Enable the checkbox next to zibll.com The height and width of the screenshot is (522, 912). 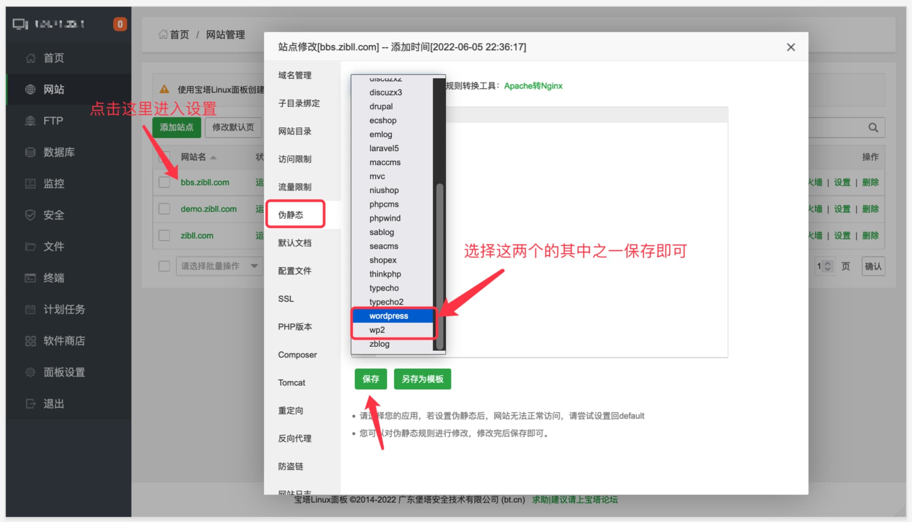pyautogui.click(x=164, y=235)
